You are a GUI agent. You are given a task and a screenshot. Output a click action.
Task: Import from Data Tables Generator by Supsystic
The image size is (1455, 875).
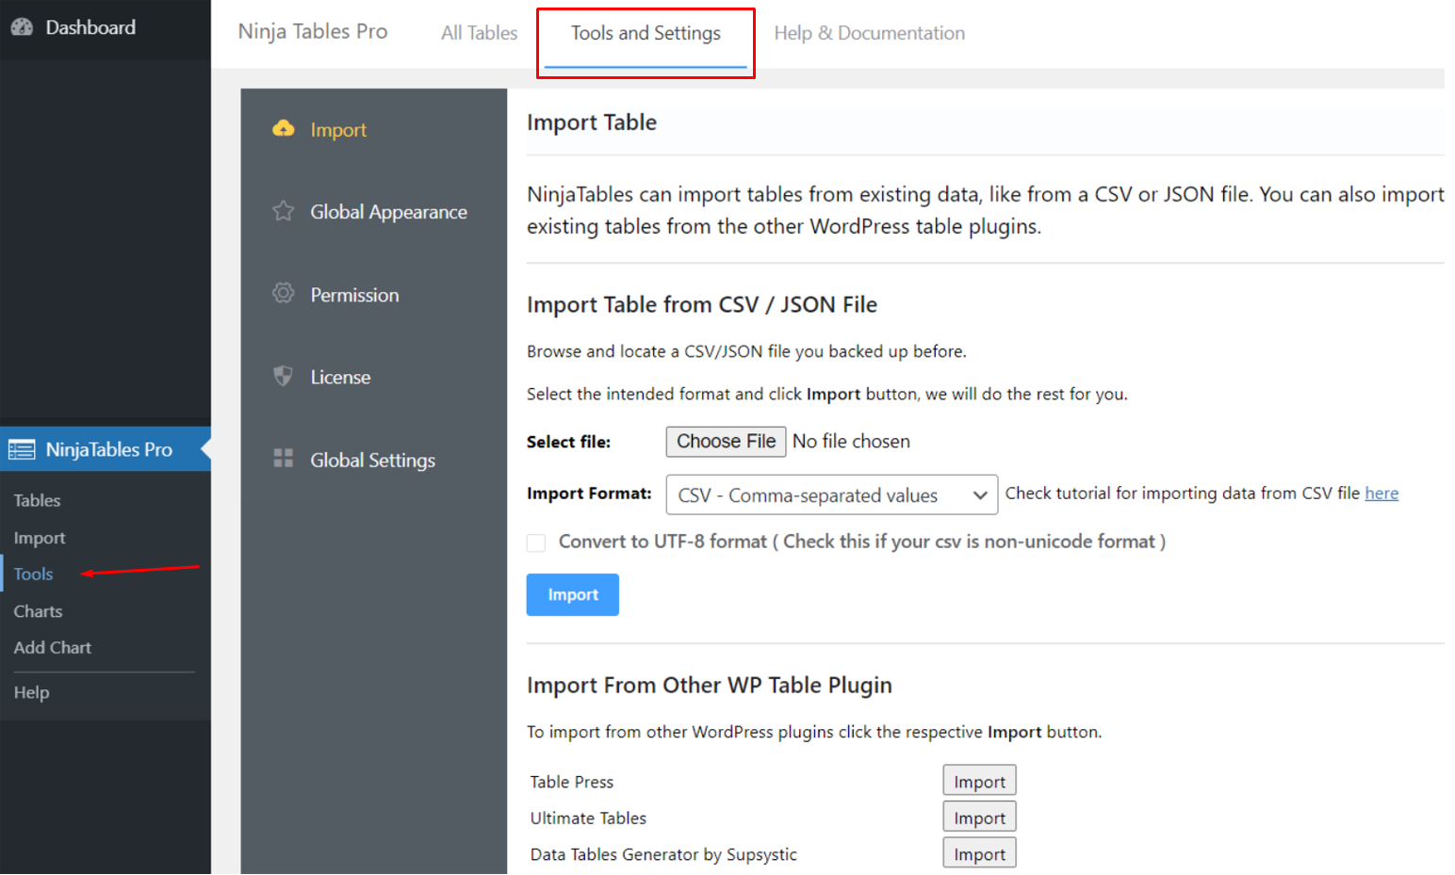click(x=979, y=853)
